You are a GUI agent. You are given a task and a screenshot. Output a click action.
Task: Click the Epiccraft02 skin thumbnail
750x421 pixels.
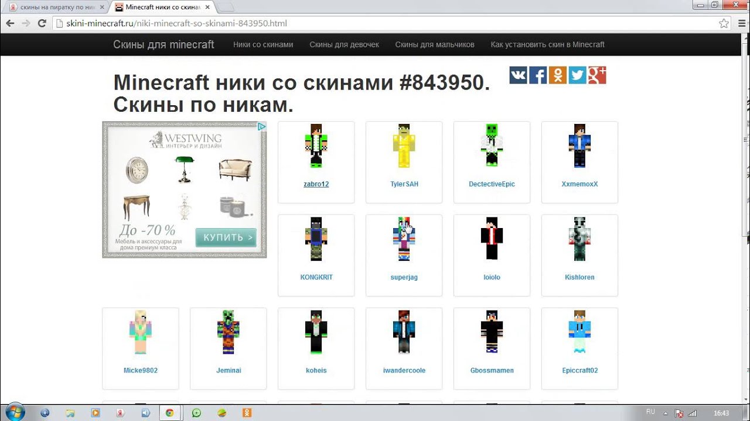pos(579,332)
